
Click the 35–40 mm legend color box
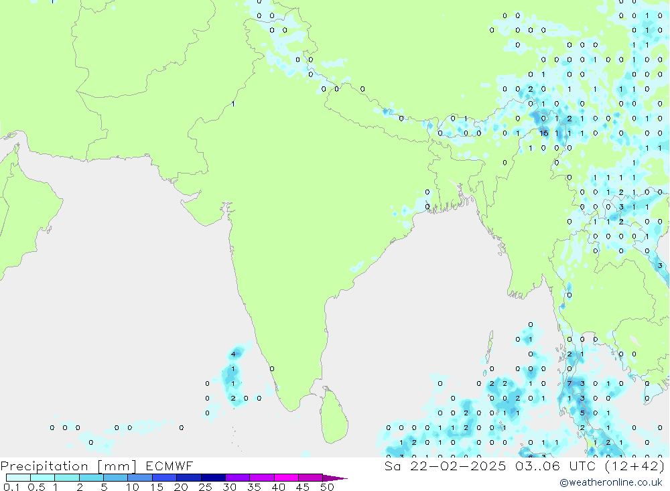(262, 478)
